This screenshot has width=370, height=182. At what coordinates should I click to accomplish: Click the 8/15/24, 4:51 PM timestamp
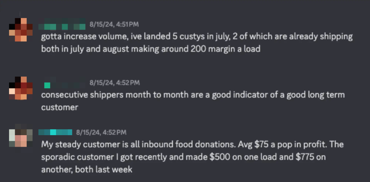(x=114, y=25)
